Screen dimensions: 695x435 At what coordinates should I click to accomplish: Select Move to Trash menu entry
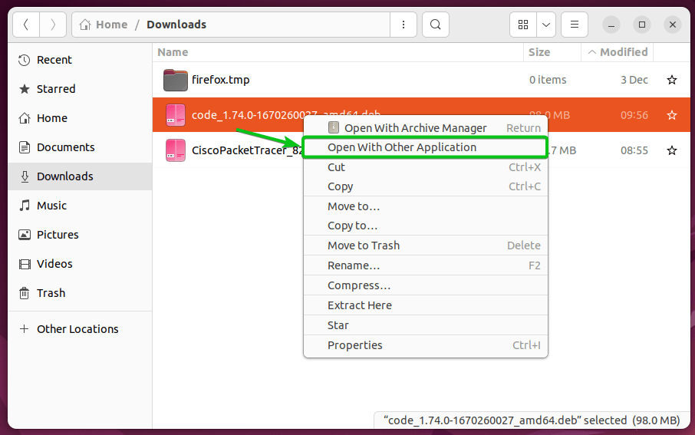pyautogui.click(x=426, y=246)
